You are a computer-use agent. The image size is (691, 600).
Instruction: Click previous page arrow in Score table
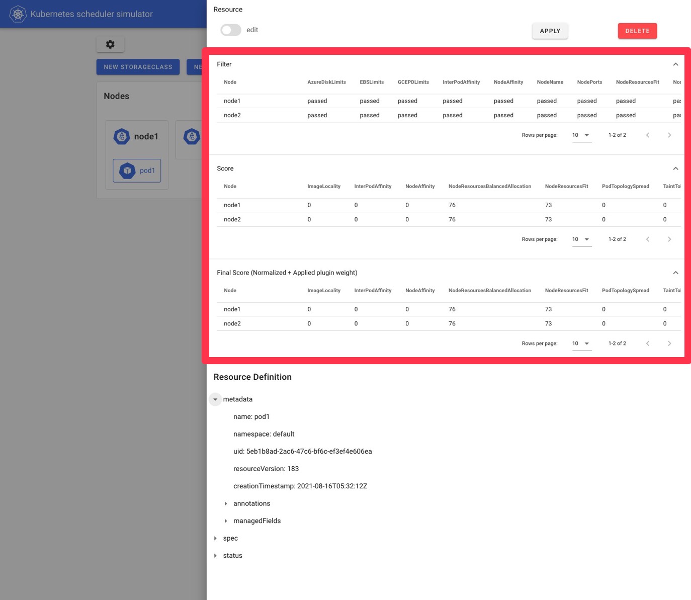pos(648,239)
